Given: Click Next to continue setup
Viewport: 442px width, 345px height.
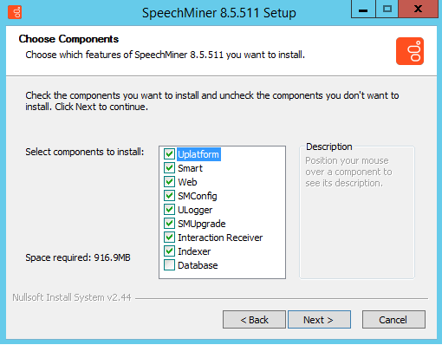Looking at the screenshot, I should coord(319,320).
